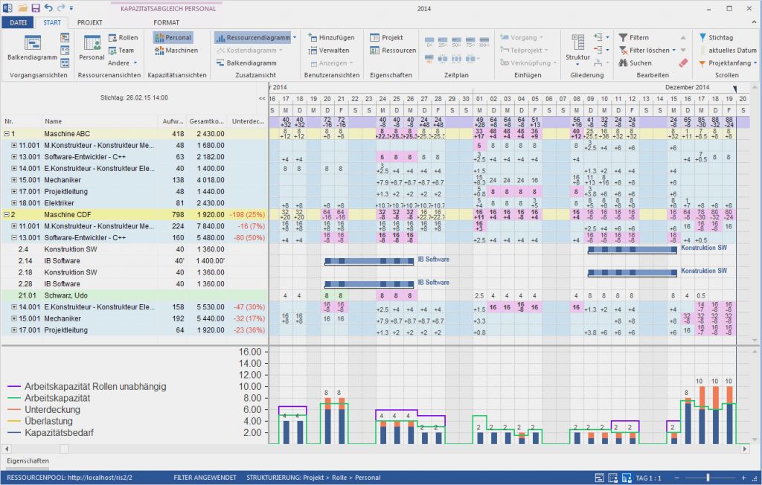Click the zoom out minus in the status bar
Screen dimensions: 762x485
pos(676,478)
